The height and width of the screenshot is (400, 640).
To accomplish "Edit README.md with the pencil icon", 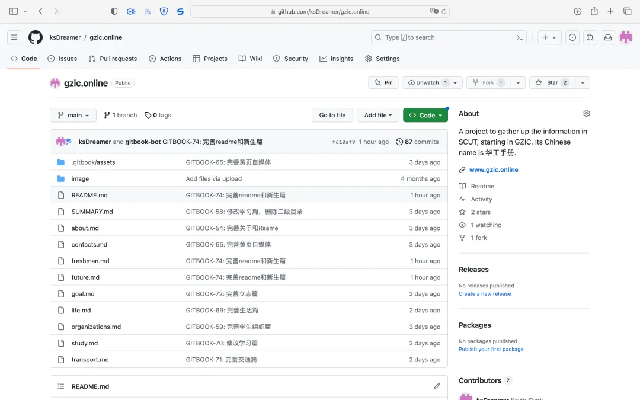I will tap(437, 386).
